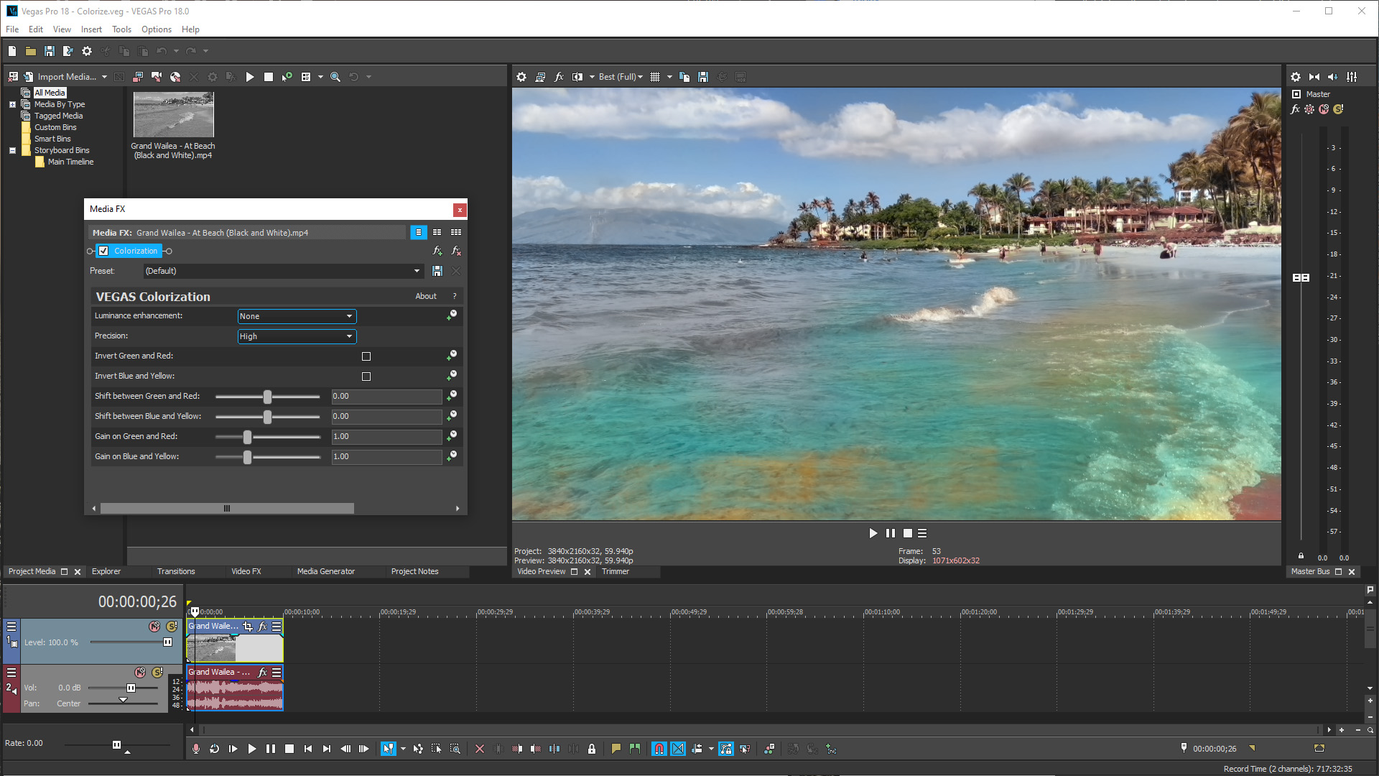Activate the Envelope Edit tool
The width and height of the screenshot is (1379, 776).
[x=419, y=749]
